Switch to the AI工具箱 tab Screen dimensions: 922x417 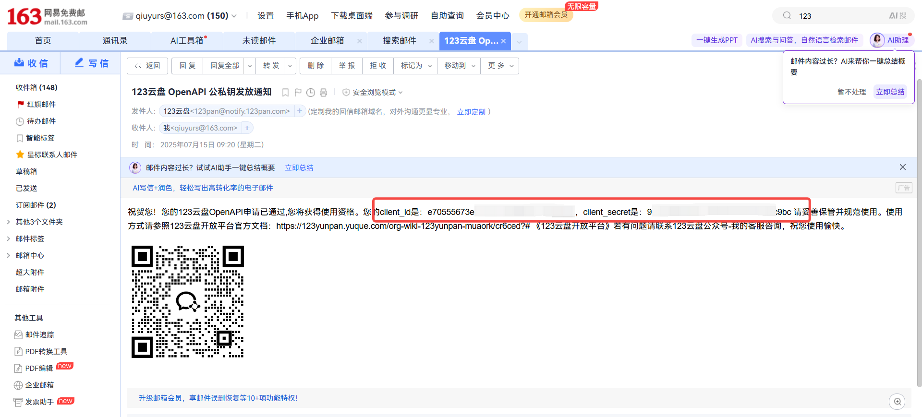pyautogui.click(x=187, y=41)
